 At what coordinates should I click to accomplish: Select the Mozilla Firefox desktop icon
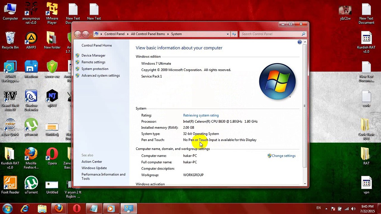(x=31, y=158)
